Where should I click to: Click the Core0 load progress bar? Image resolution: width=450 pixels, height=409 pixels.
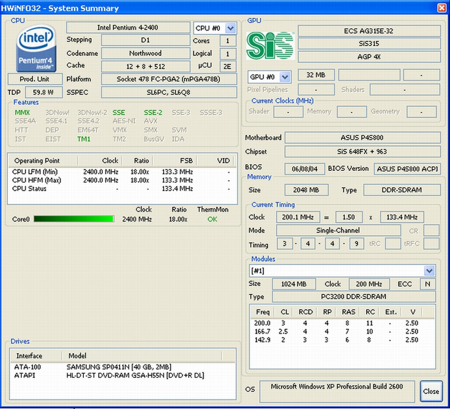74,219
